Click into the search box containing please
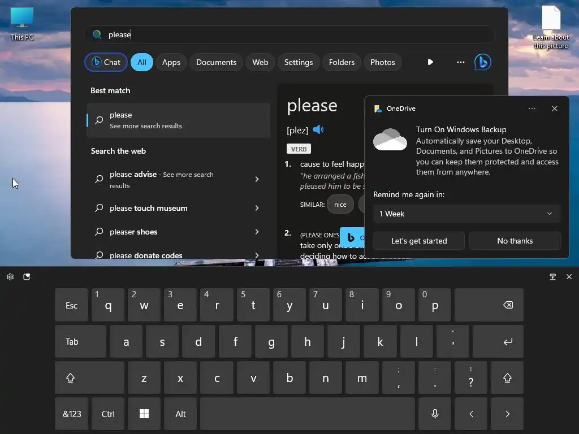The image size is (579, 434). (289, 34)
